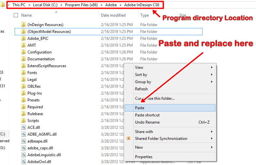Go to Local Disk (C:) breadcrumb
The width and height of the screenshot is (256, 165).
pyautogui.click(x=45, y=5)
